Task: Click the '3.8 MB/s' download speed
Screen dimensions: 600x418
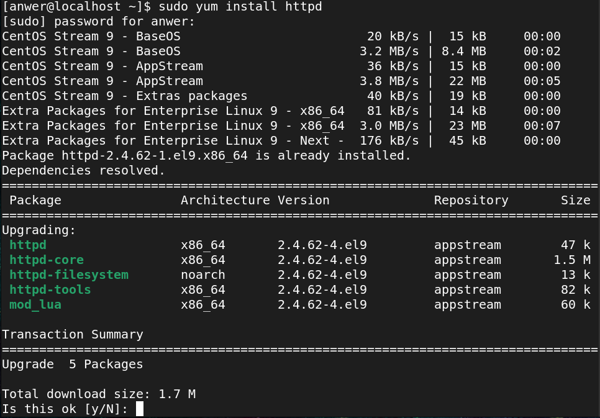Action: click(x=389, y=81)
